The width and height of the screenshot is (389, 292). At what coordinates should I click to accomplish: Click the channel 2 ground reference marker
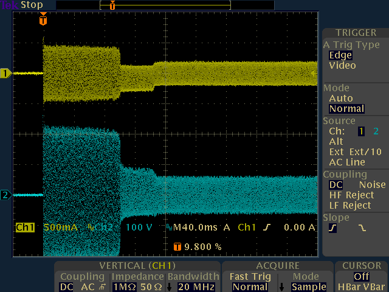tap(7, 195)
